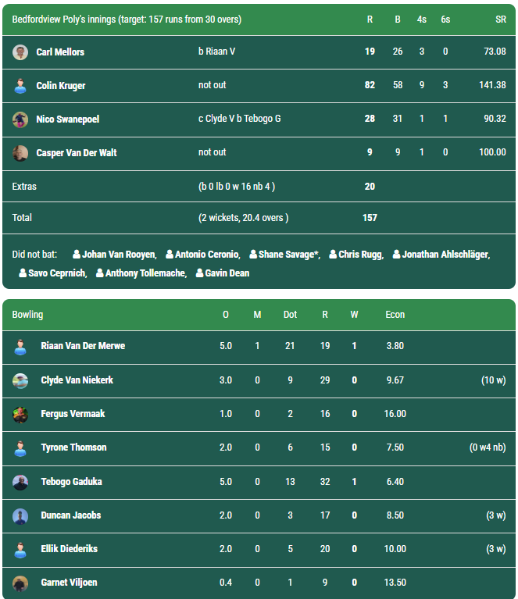This screenshot has width=518, height=599.
Task: Click Carl Mellors' avatar photo
Action: coord(20,52)
